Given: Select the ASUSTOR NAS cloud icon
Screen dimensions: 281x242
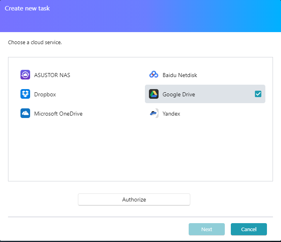Looking at the screenshot, I should pyautogui.click(x=25, y=75).
